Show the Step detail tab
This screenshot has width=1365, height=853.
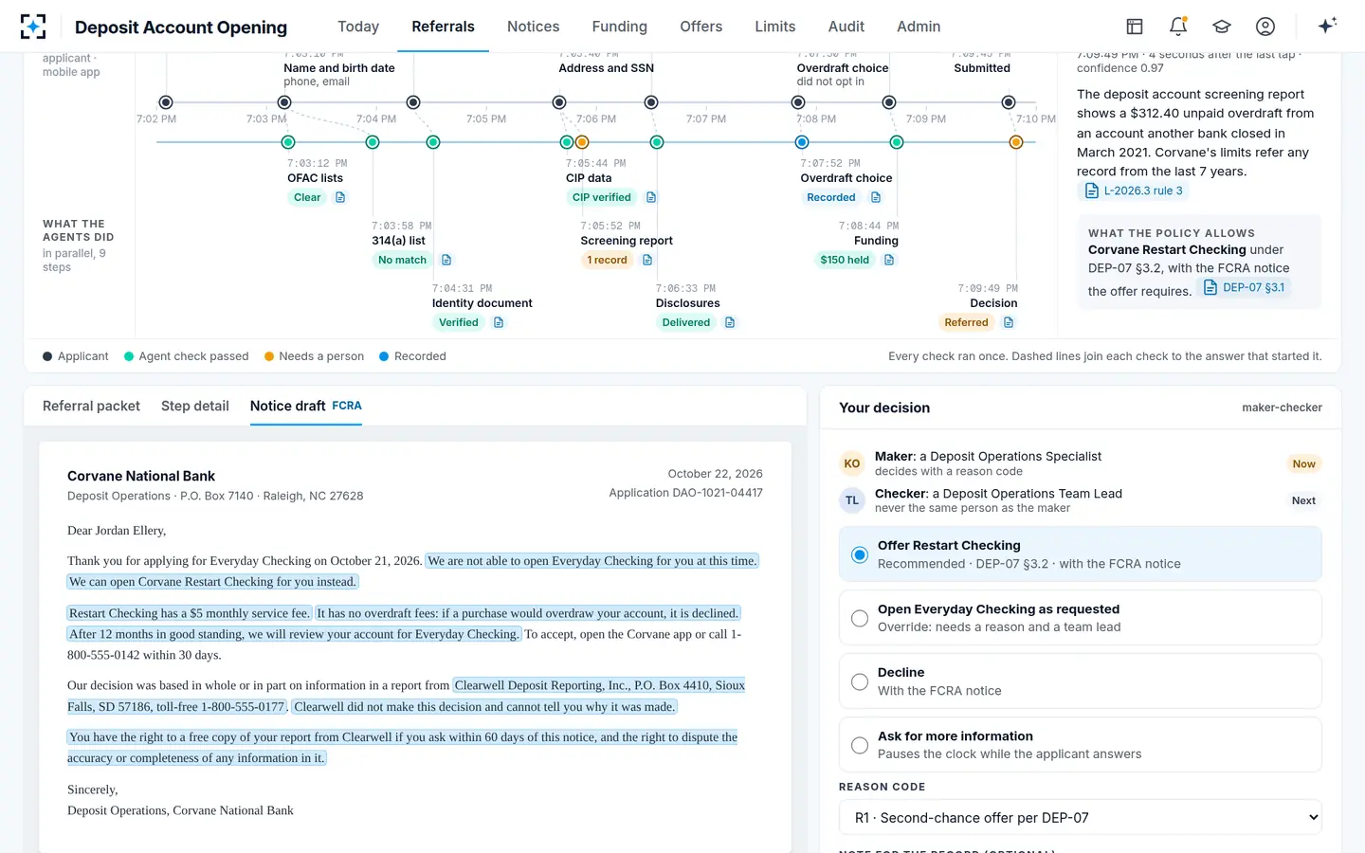(195, 406)
